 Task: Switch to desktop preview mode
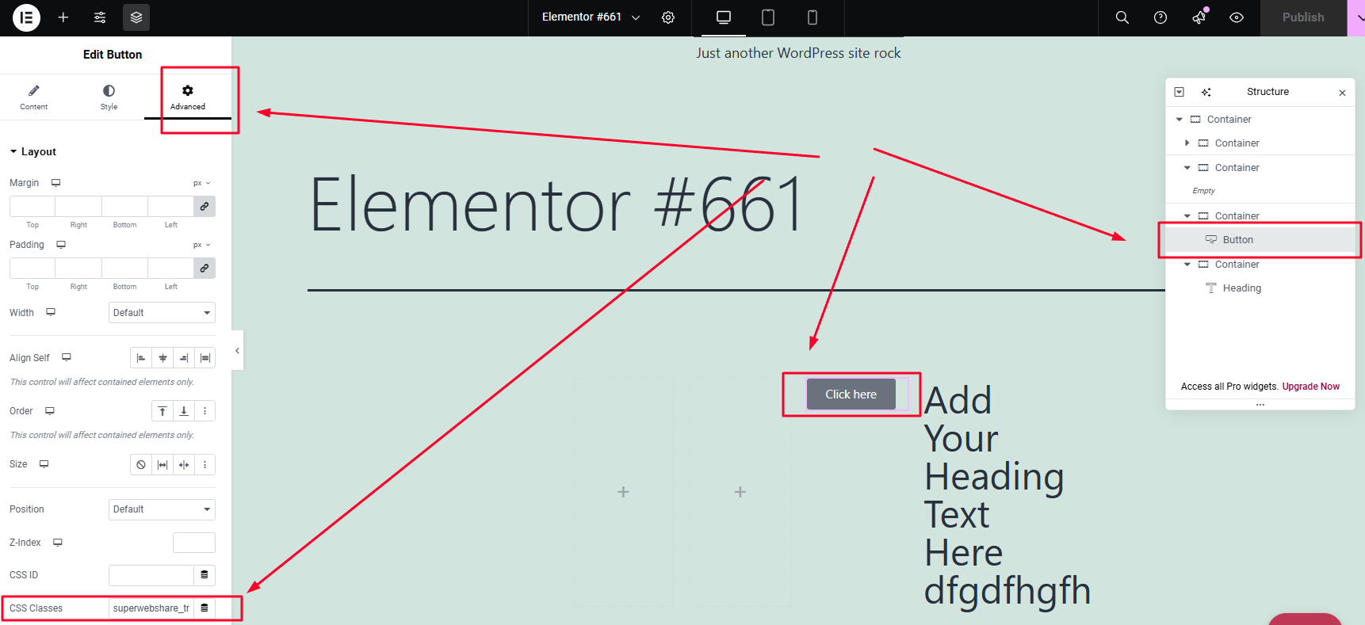[724, 17]
